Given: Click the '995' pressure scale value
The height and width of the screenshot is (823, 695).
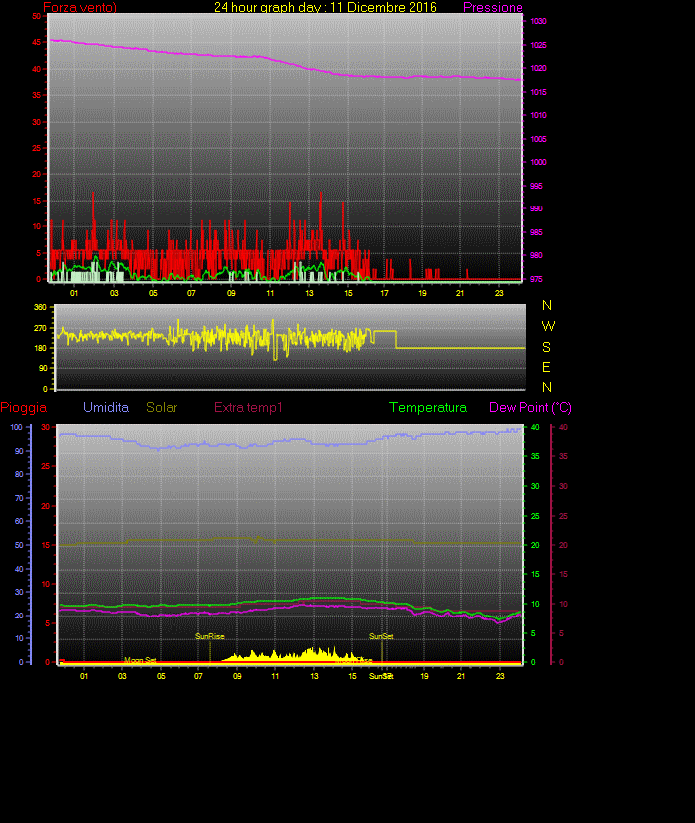Looking at the screenshot, I should point(536,186).
